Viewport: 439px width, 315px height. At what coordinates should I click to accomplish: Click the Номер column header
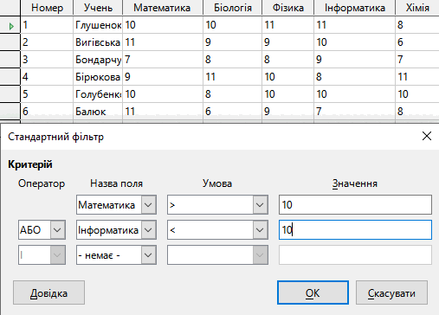[x=47, y=8]
